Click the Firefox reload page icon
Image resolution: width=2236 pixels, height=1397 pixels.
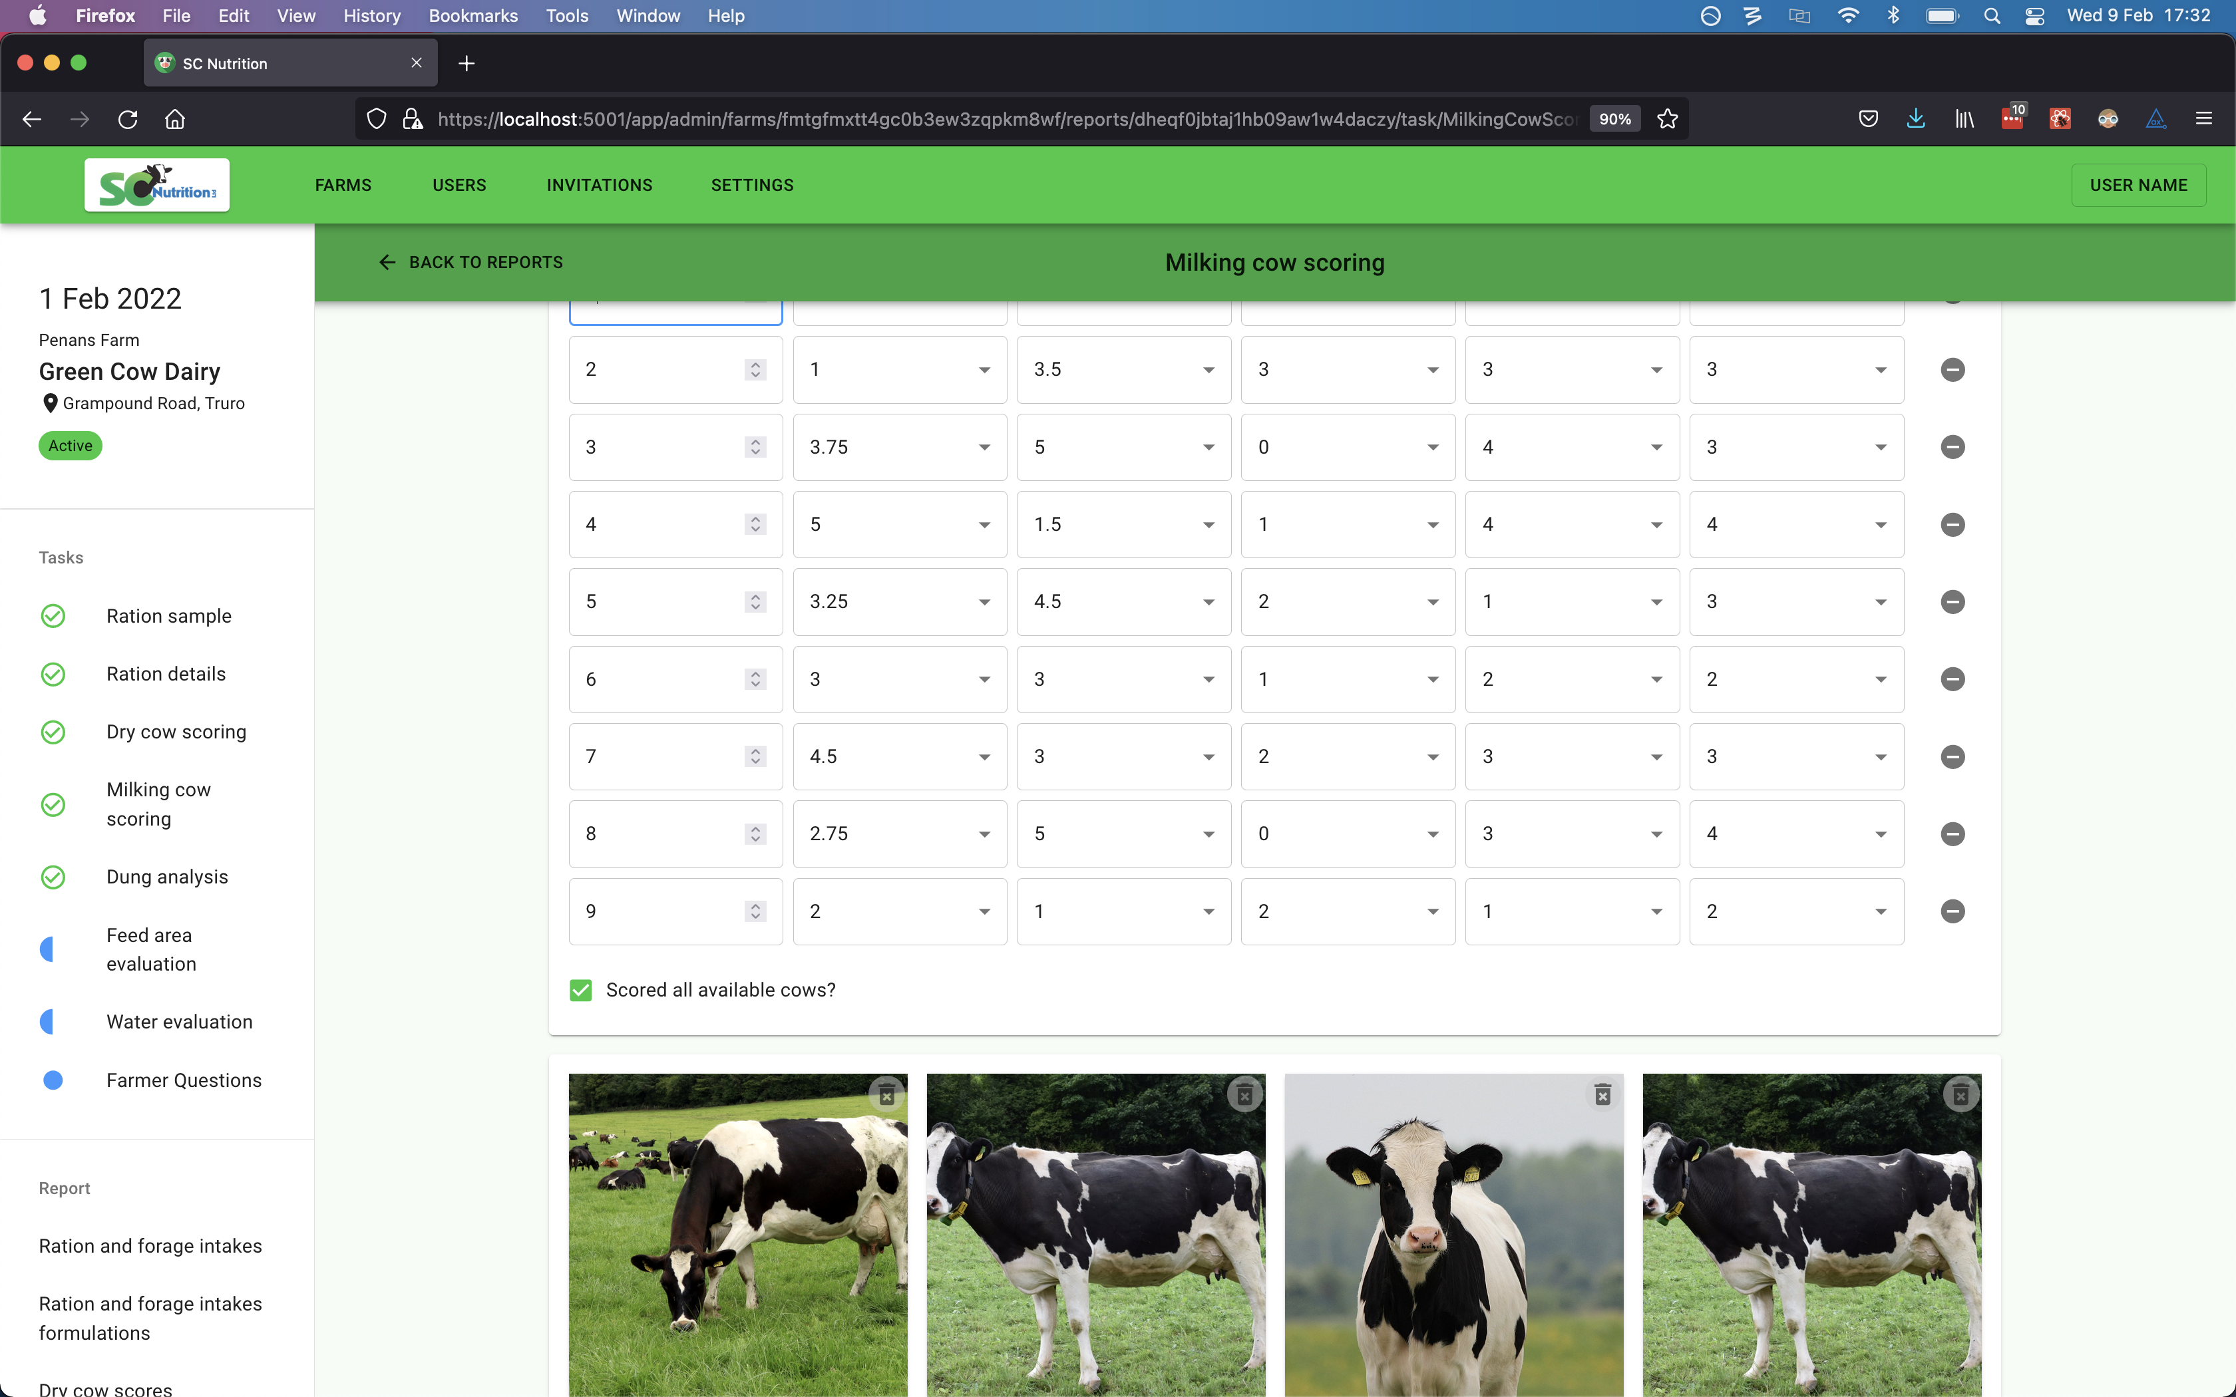[128, 119]
